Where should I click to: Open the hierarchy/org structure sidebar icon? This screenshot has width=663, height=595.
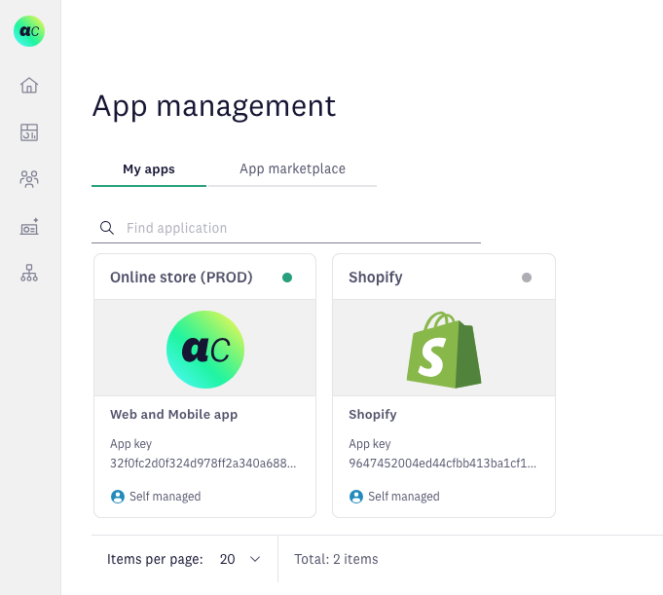coord(29,273)
